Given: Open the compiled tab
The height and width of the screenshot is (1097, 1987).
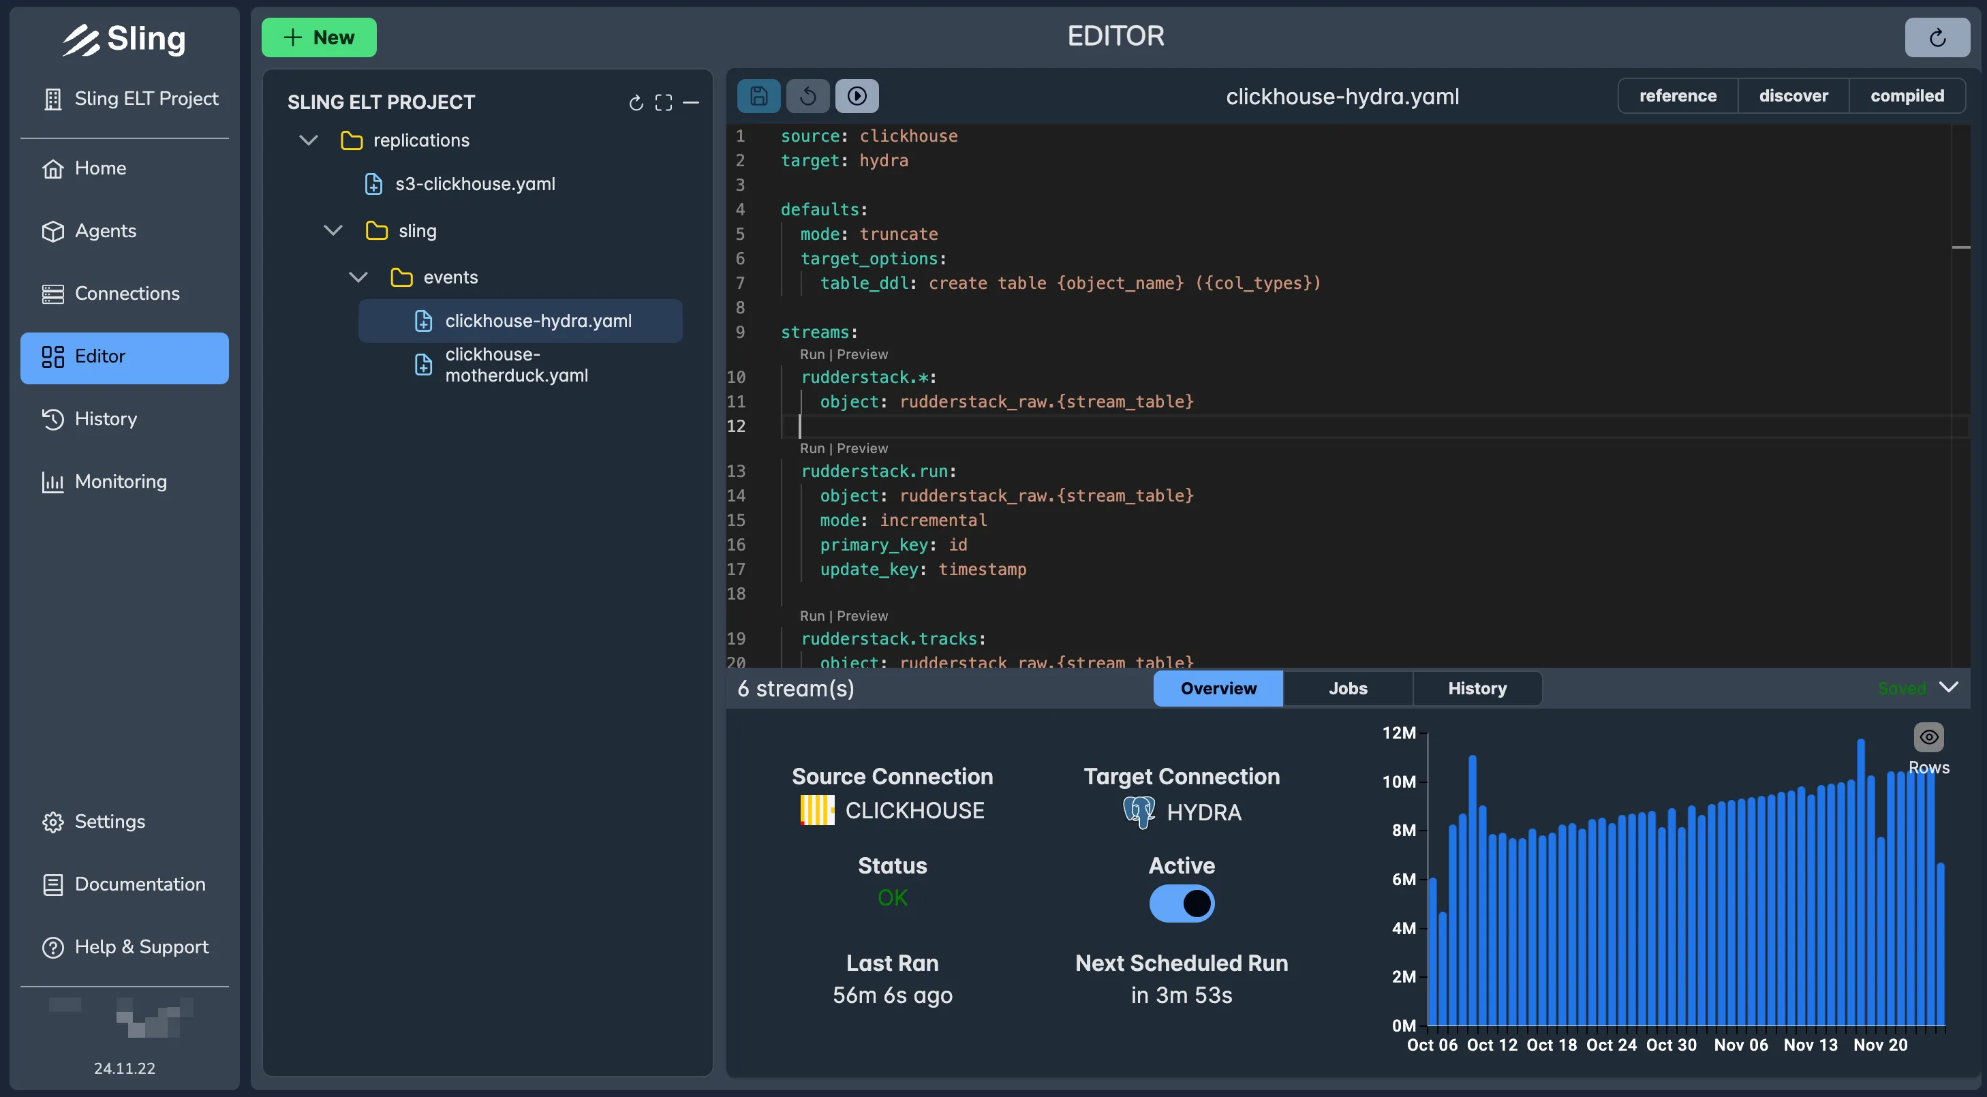Looking at the screenshot, I should point(1906,95).
